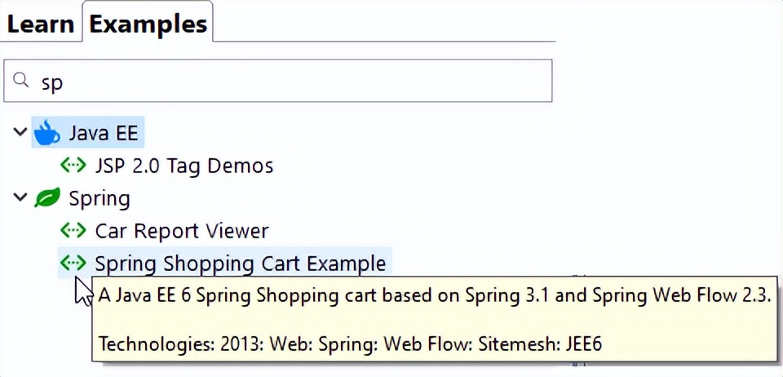Select the Spring tree node label

click(x=100, y=198)
